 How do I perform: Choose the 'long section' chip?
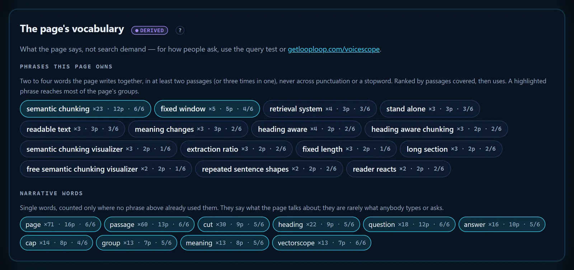451,149
